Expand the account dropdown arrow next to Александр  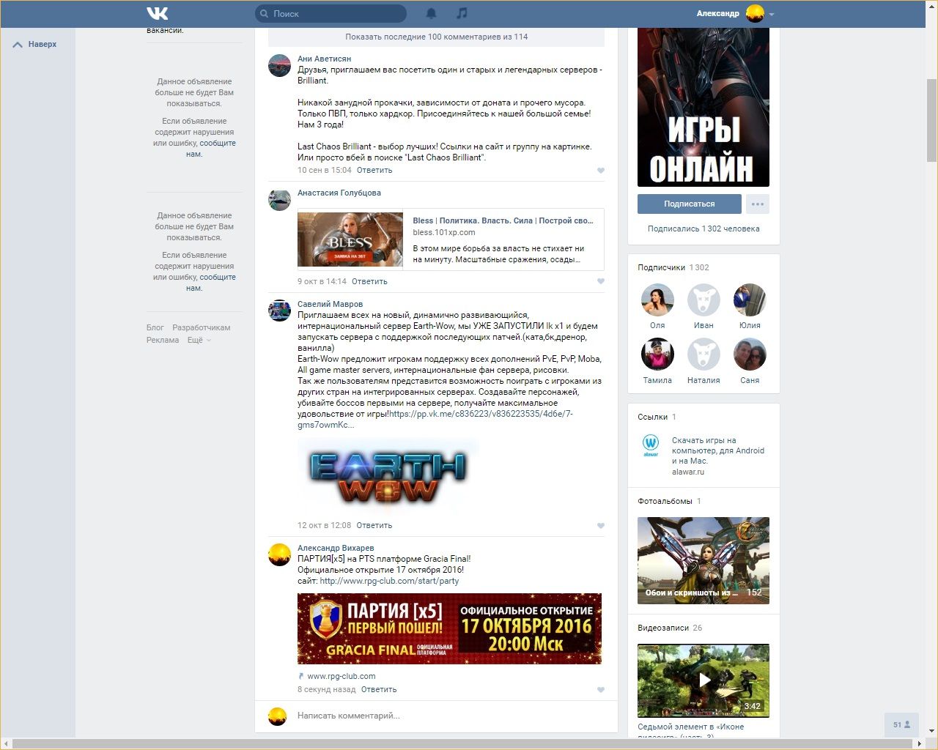[772, 14]
